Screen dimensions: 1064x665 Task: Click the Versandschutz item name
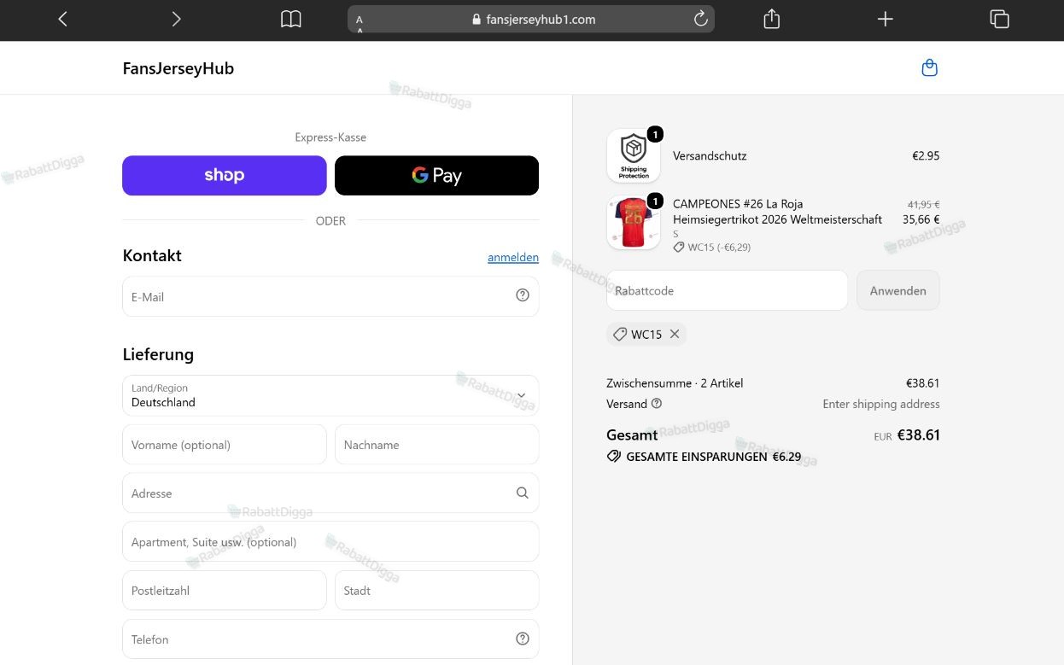pos(710,155)
